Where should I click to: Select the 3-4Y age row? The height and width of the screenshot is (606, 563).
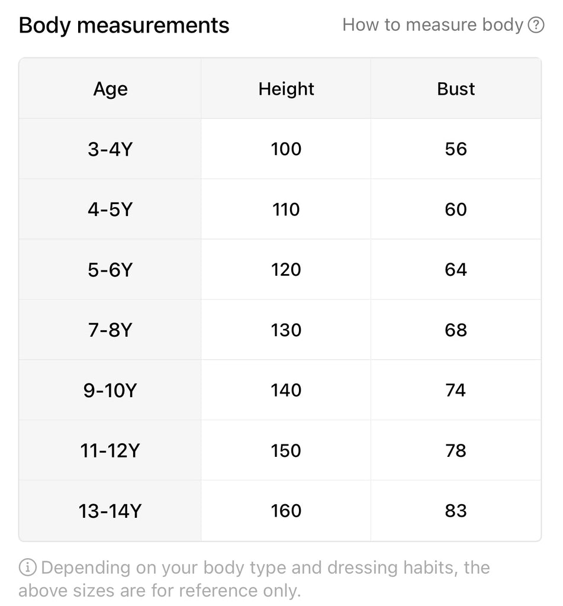[x=110, y=149]
